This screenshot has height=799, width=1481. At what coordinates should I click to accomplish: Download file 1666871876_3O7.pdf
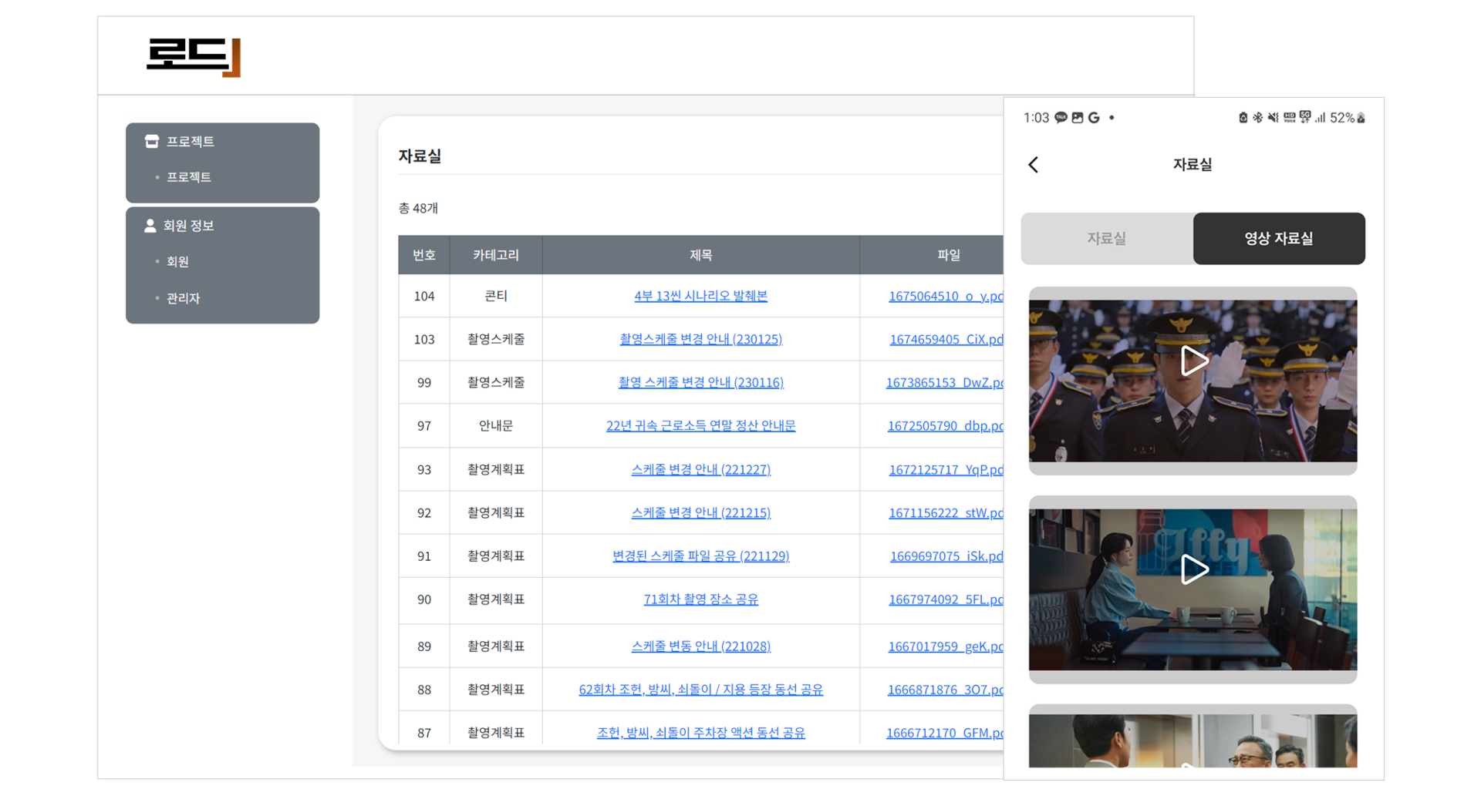pos(945,690)
